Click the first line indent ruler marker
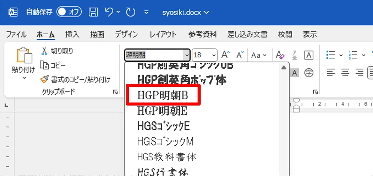The height and width of the screenshot is (176, 373). pos(296,100)
